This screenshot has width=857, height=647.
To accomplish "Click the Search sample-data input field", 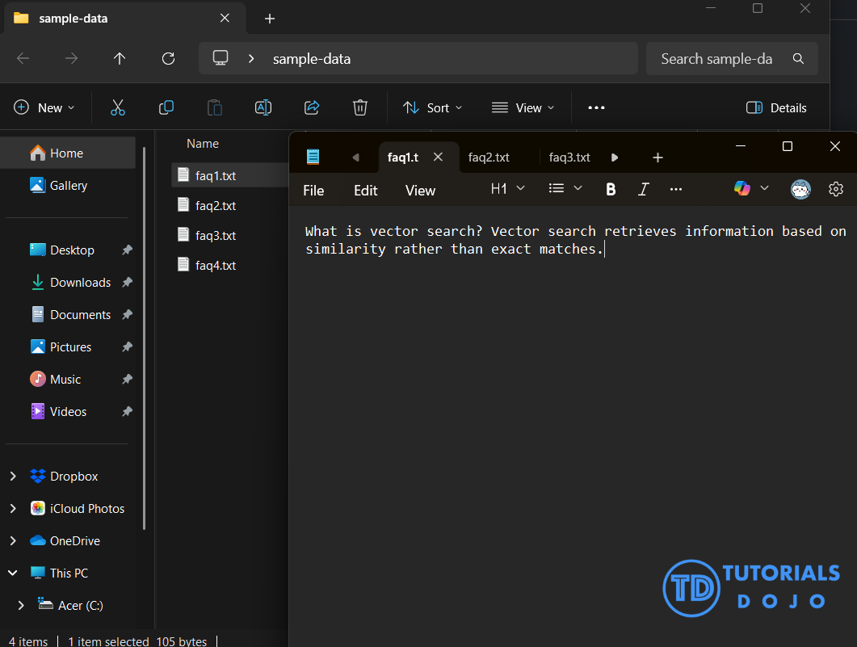I will pos(716,59).
